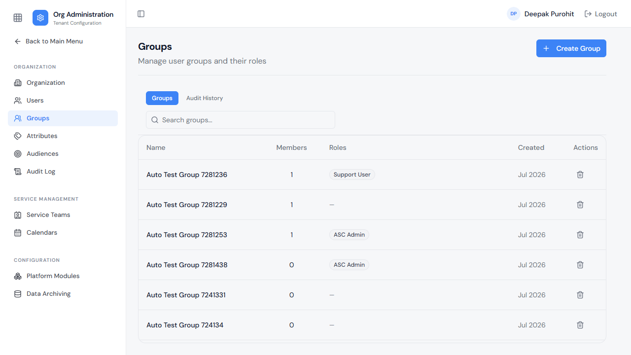Delete Auto Test Group 7281253

(580, 235)
